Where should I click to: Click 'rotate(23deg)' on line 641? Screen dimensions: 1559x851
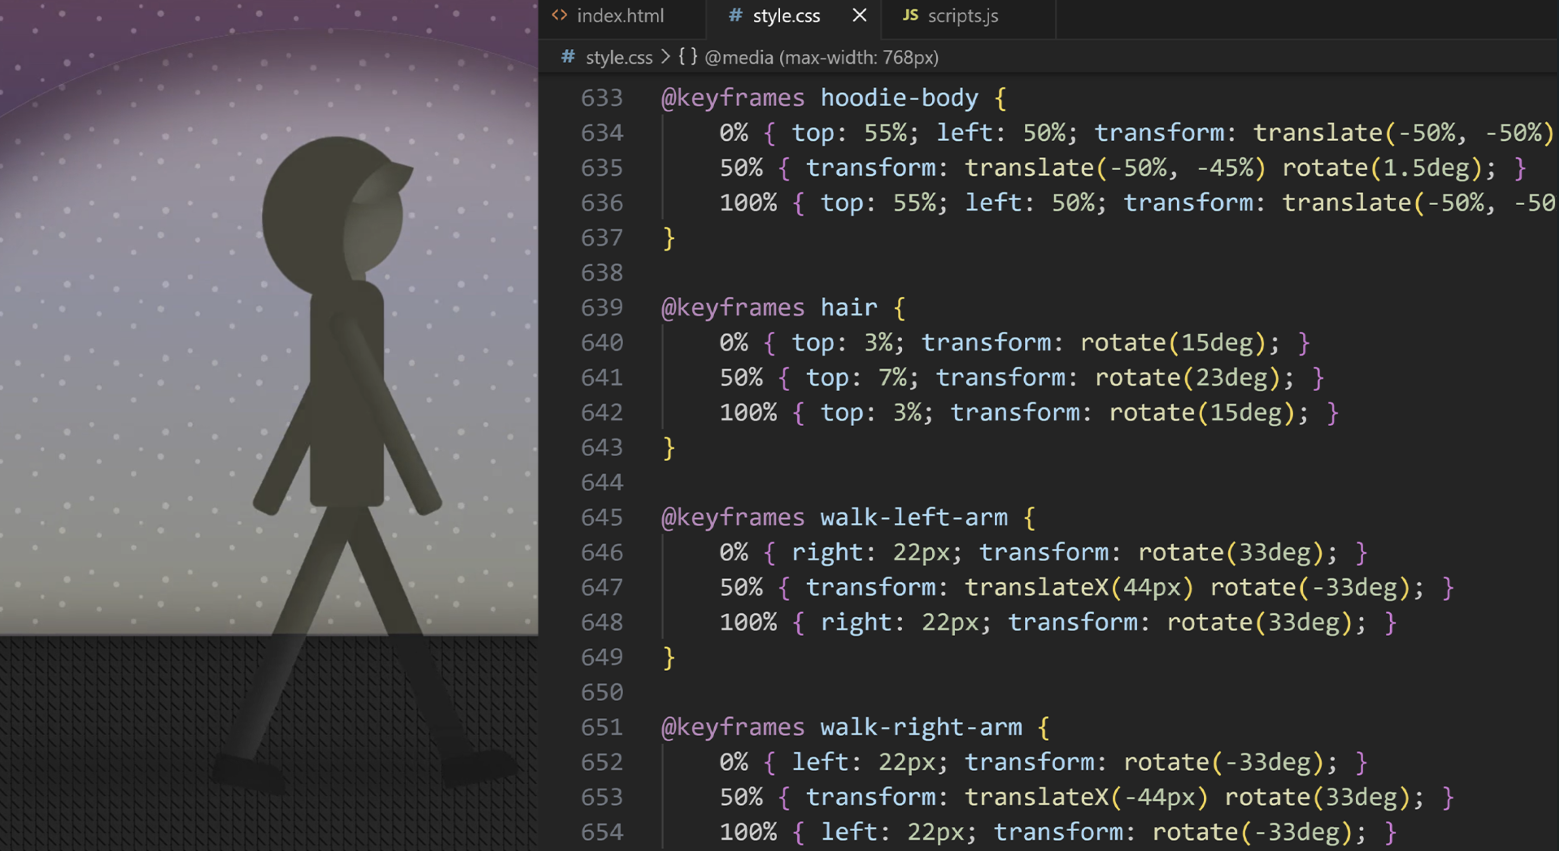[x=1187, y=378]
